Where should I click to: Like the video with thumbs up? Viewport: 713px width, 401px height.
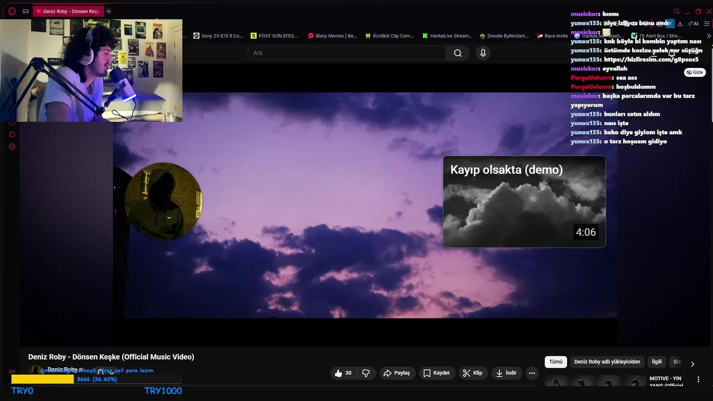(x=344, y=373)
